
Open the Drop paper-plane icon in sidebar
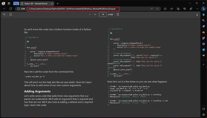click(x=203, y=56)
